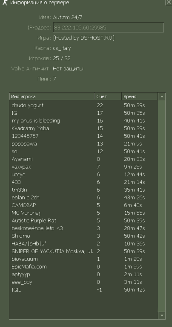This screenshot has height=327, width=172.
Task: Select player chudo yogurt
Action: point(83,105)
